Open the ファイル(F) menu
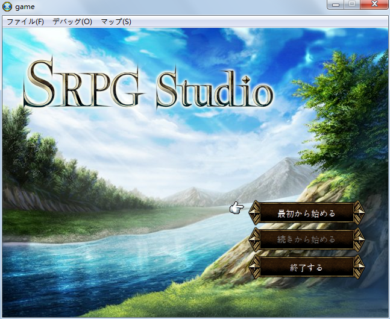Image resolution: width=390 pixels, height=319 pixels. coord(25,22)
